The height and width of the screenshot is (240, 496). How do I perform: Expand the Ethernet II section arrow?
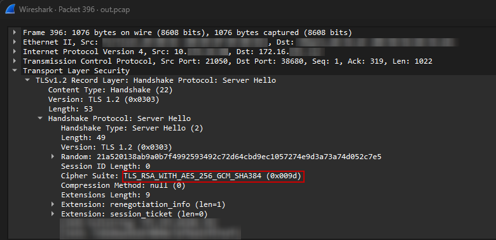pos(15,42)
